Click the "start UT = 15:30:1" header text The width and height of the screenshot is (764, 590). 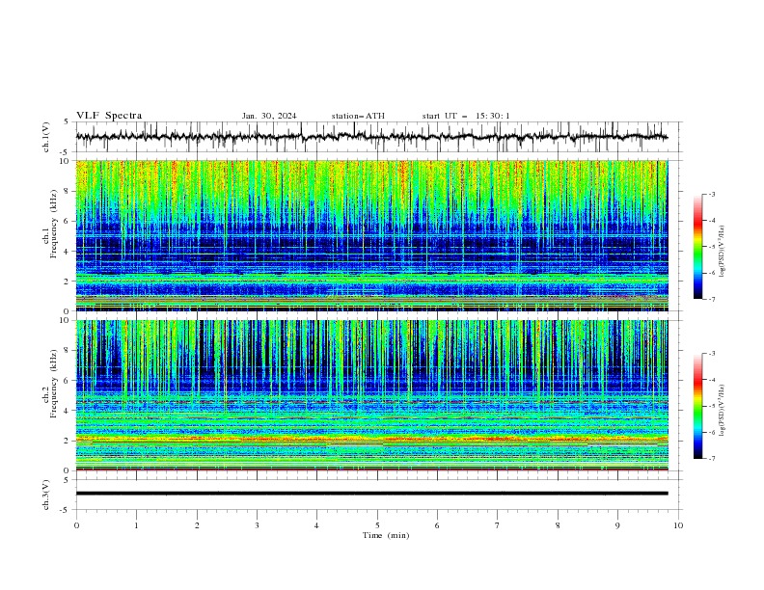click(466, 116)
